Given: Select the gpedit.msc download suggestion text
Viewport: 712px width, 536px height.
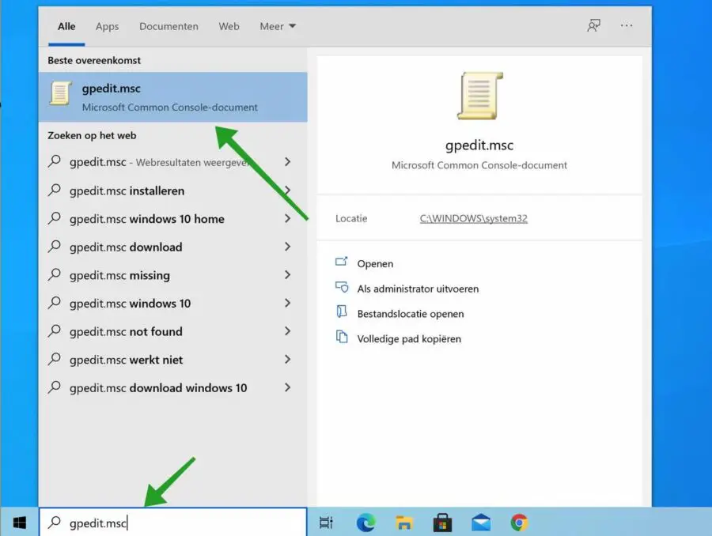Looking at the screenshot, I should tap(126, 247).
